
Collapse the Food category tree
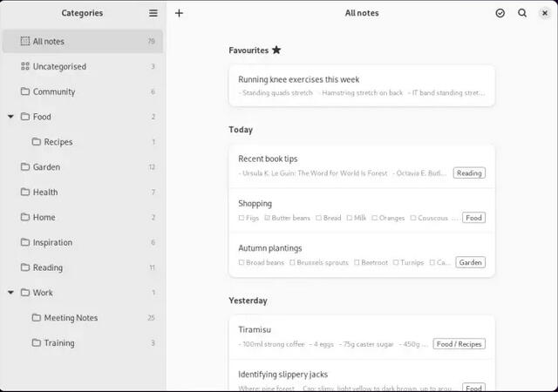(x=10, y=117)
